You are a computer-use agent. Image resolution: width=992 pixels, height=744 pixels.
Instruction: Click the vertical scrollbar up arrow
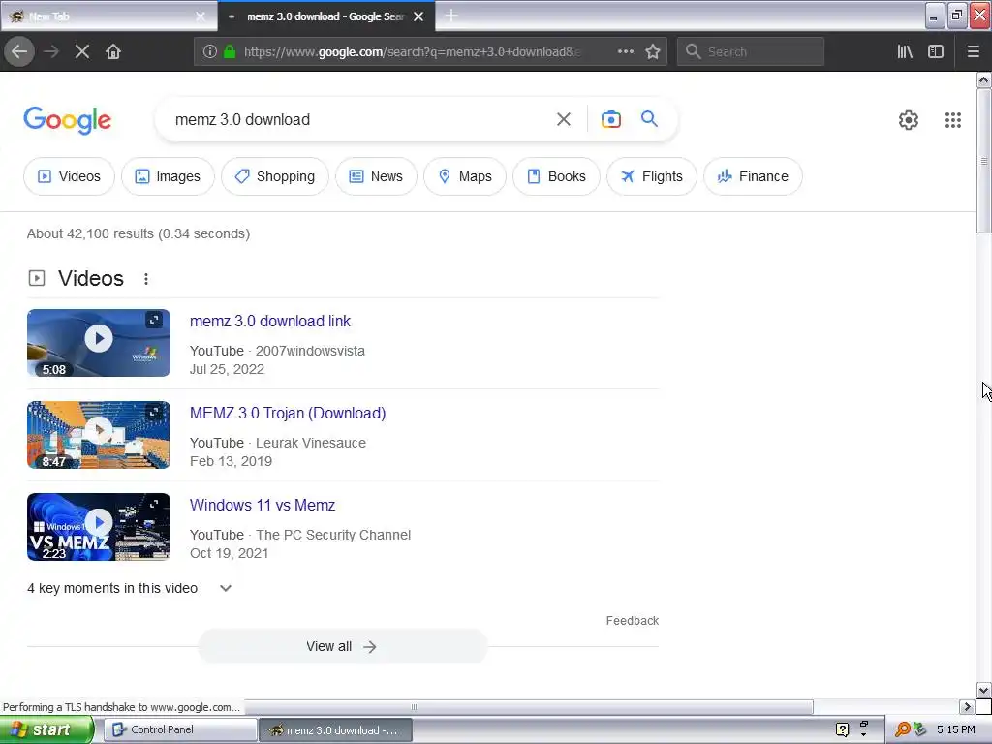tap(983, 79)
